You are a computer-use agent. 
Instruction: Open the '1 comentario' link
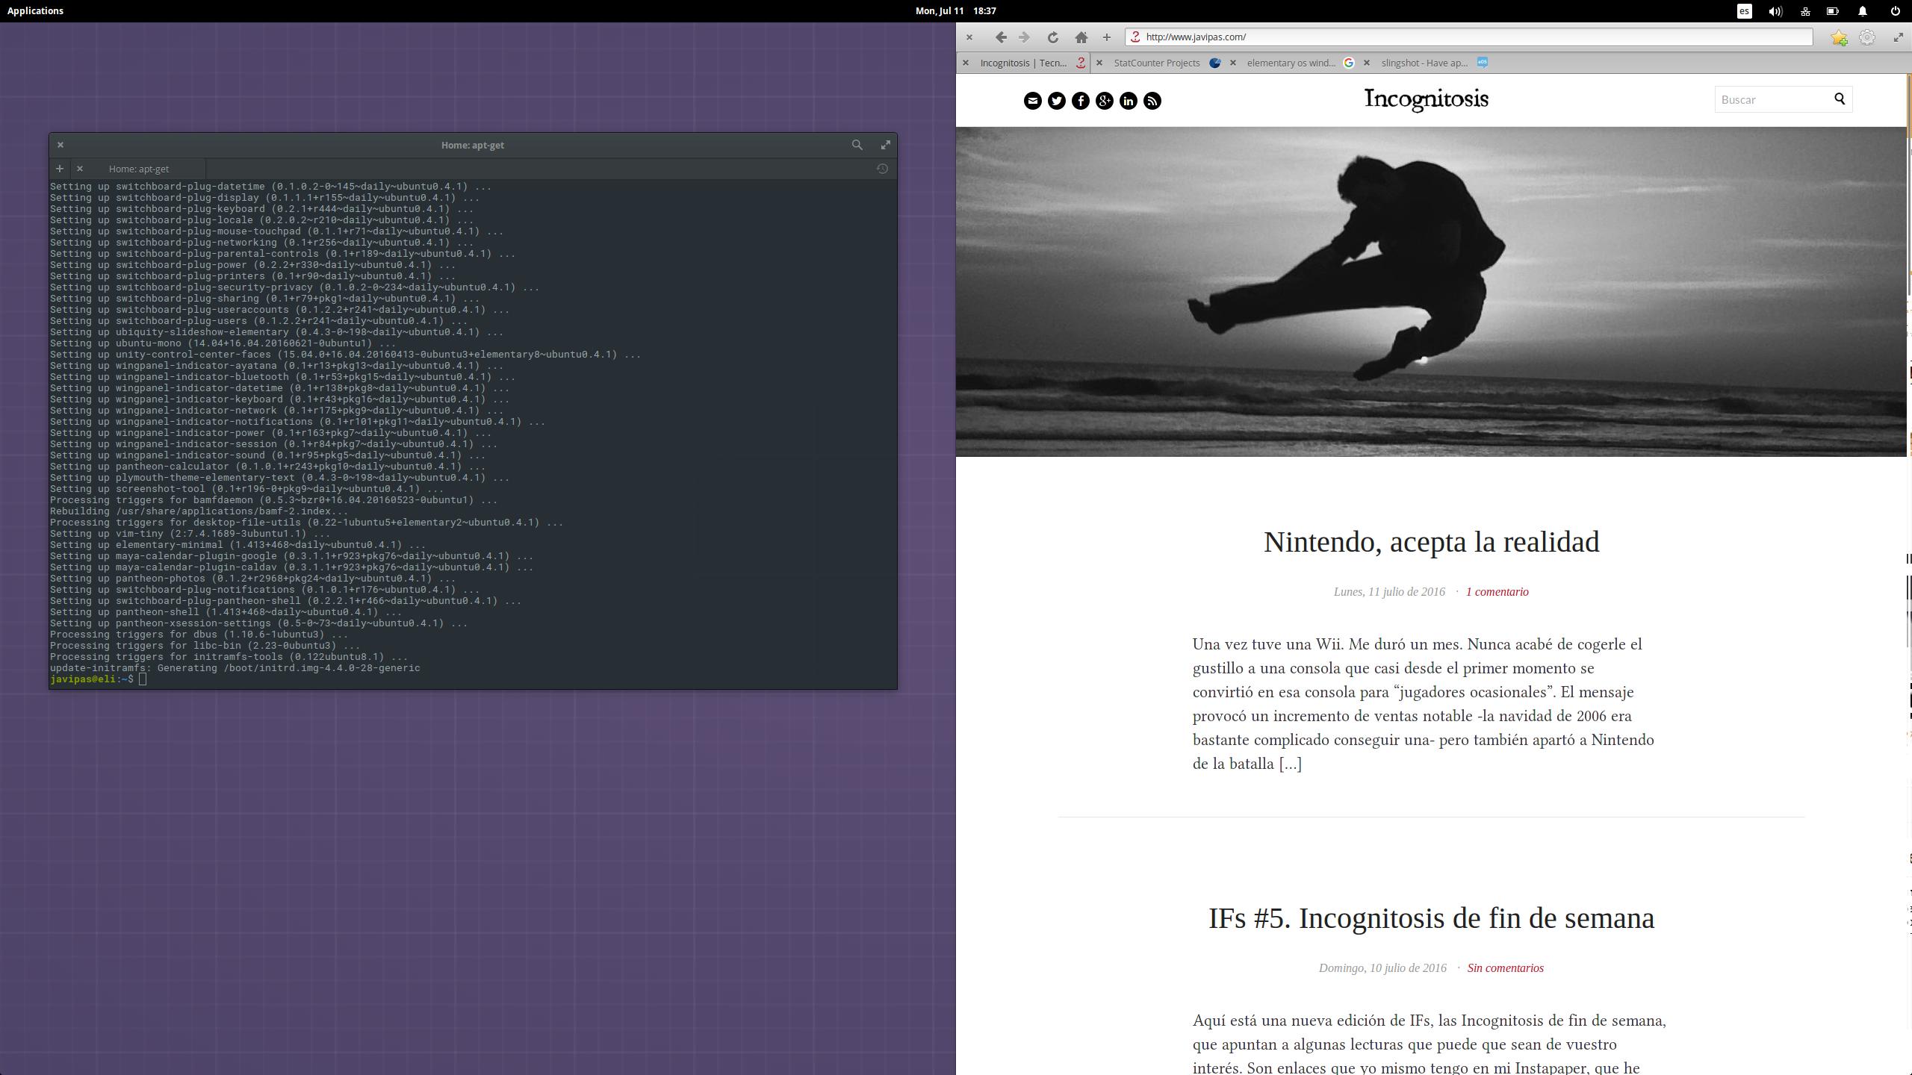[1497, 591]
